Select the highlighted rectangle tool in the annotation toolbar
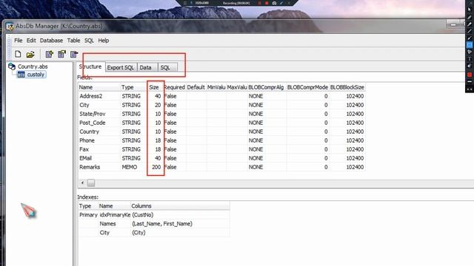Viewport: 474px width, 266px height. coord(470,45)
